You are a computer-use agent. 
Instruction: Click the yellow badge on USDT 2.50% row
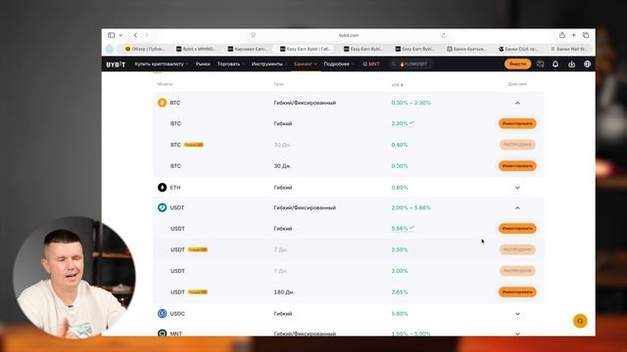pos(198,250)
